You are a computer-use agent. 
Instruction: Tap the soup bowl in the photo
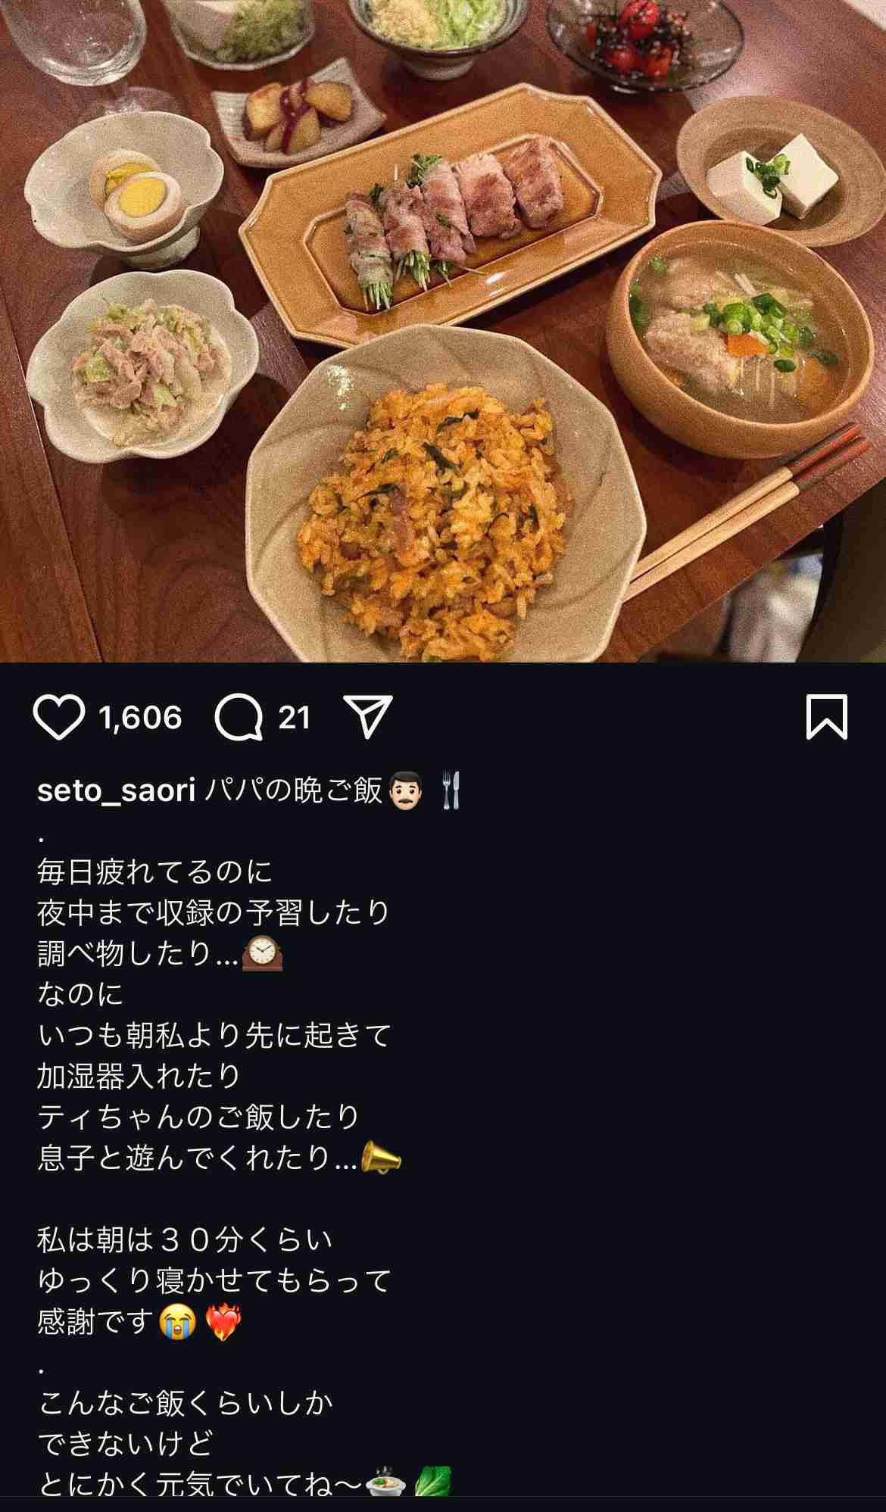point(739,339)
